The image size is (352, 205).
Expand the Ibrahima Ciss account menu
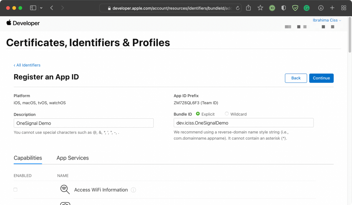[327, 20]
